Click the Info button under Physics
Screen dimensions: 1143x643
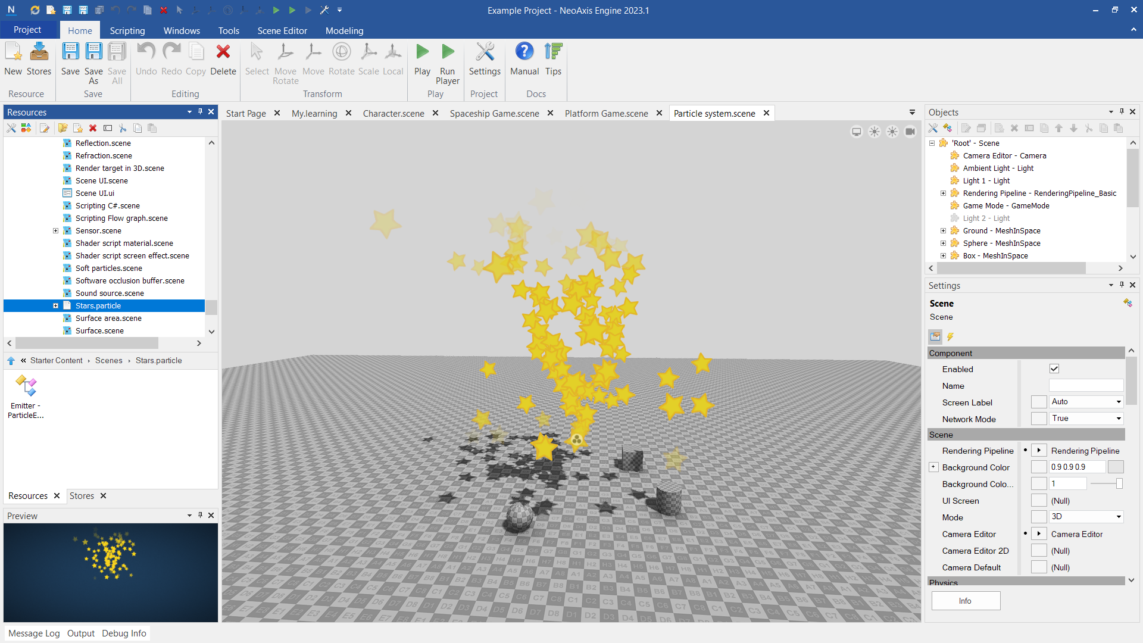[965, 601]
